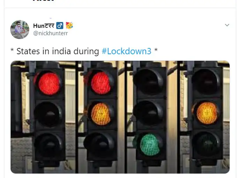
Task: Click the @nickhunterr handle
Action: click(51, 33)
